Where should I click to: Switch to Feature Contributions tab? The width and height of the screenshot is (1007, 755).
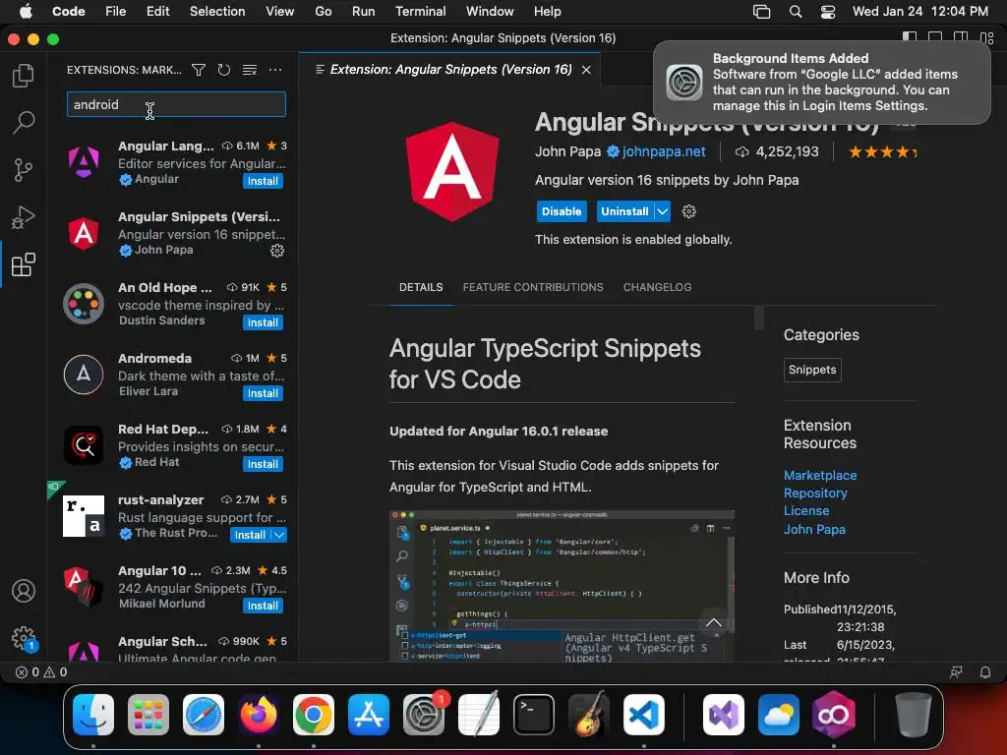coord(533,287)
